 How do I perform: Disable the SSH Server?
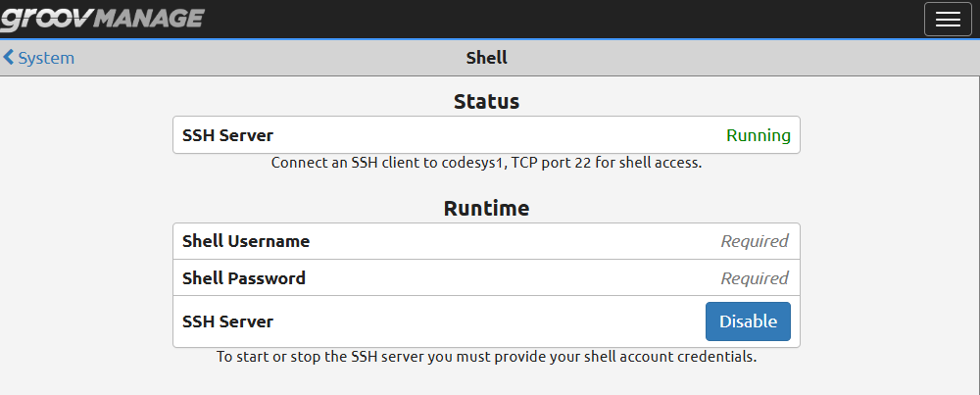(x=748, y=321)
